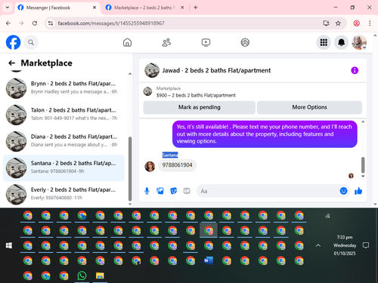Screen dimensions: 378x283
Task: Open the emoji picker smiley
Action: [x=343, y=191]
